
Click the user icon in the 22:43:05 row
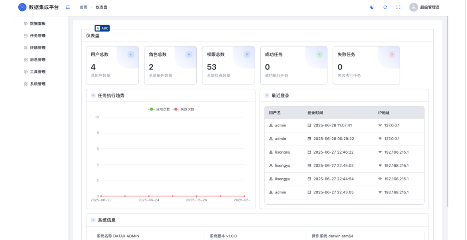[271, 192]
